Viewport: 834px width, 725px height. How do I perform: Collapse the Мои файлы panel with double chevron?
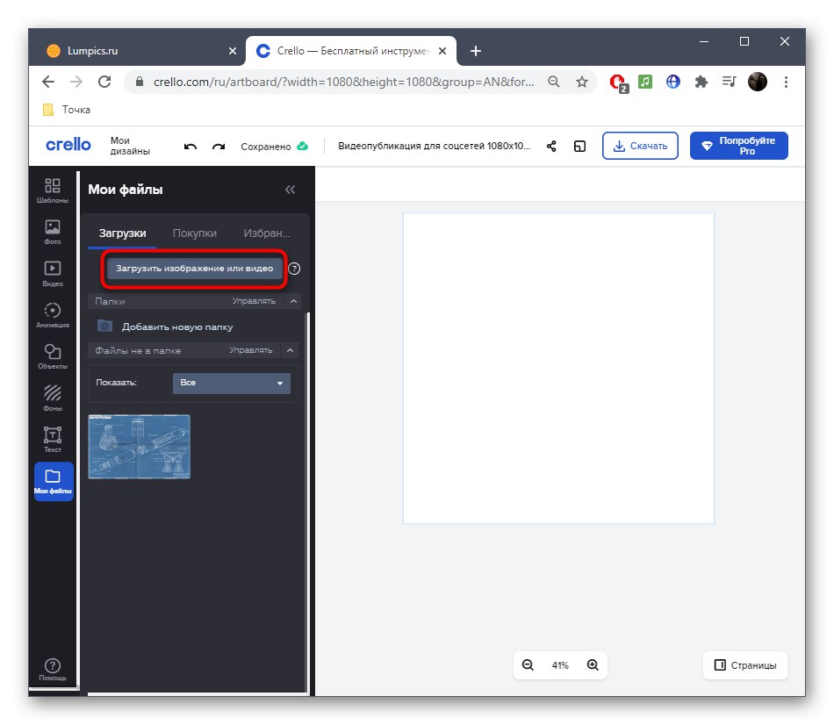(290, 190)
